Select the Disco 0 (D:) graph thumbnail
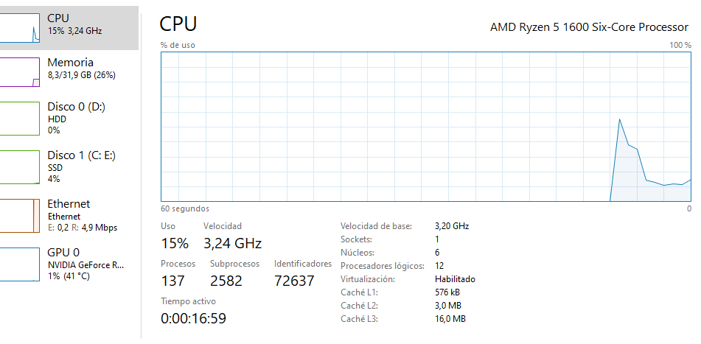The width and height of the screenshot is (701, 344). (x=20, y=119)
